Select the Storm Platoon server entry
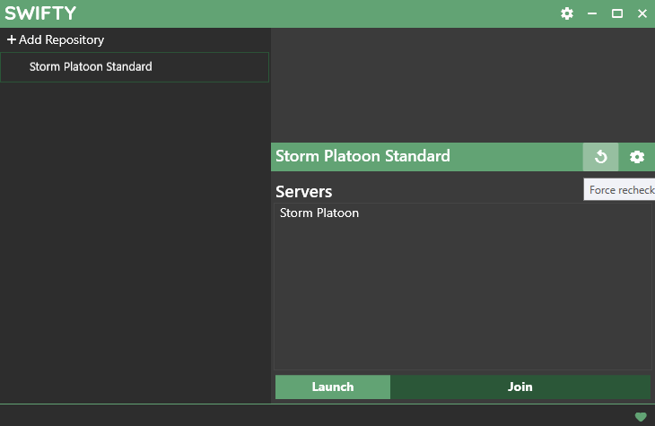Viewport: 655px width, 426px height. point(319,213)
